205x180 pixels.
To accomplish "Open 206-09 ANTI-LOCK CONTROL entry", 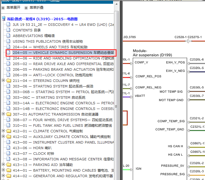I will [52, 75].
